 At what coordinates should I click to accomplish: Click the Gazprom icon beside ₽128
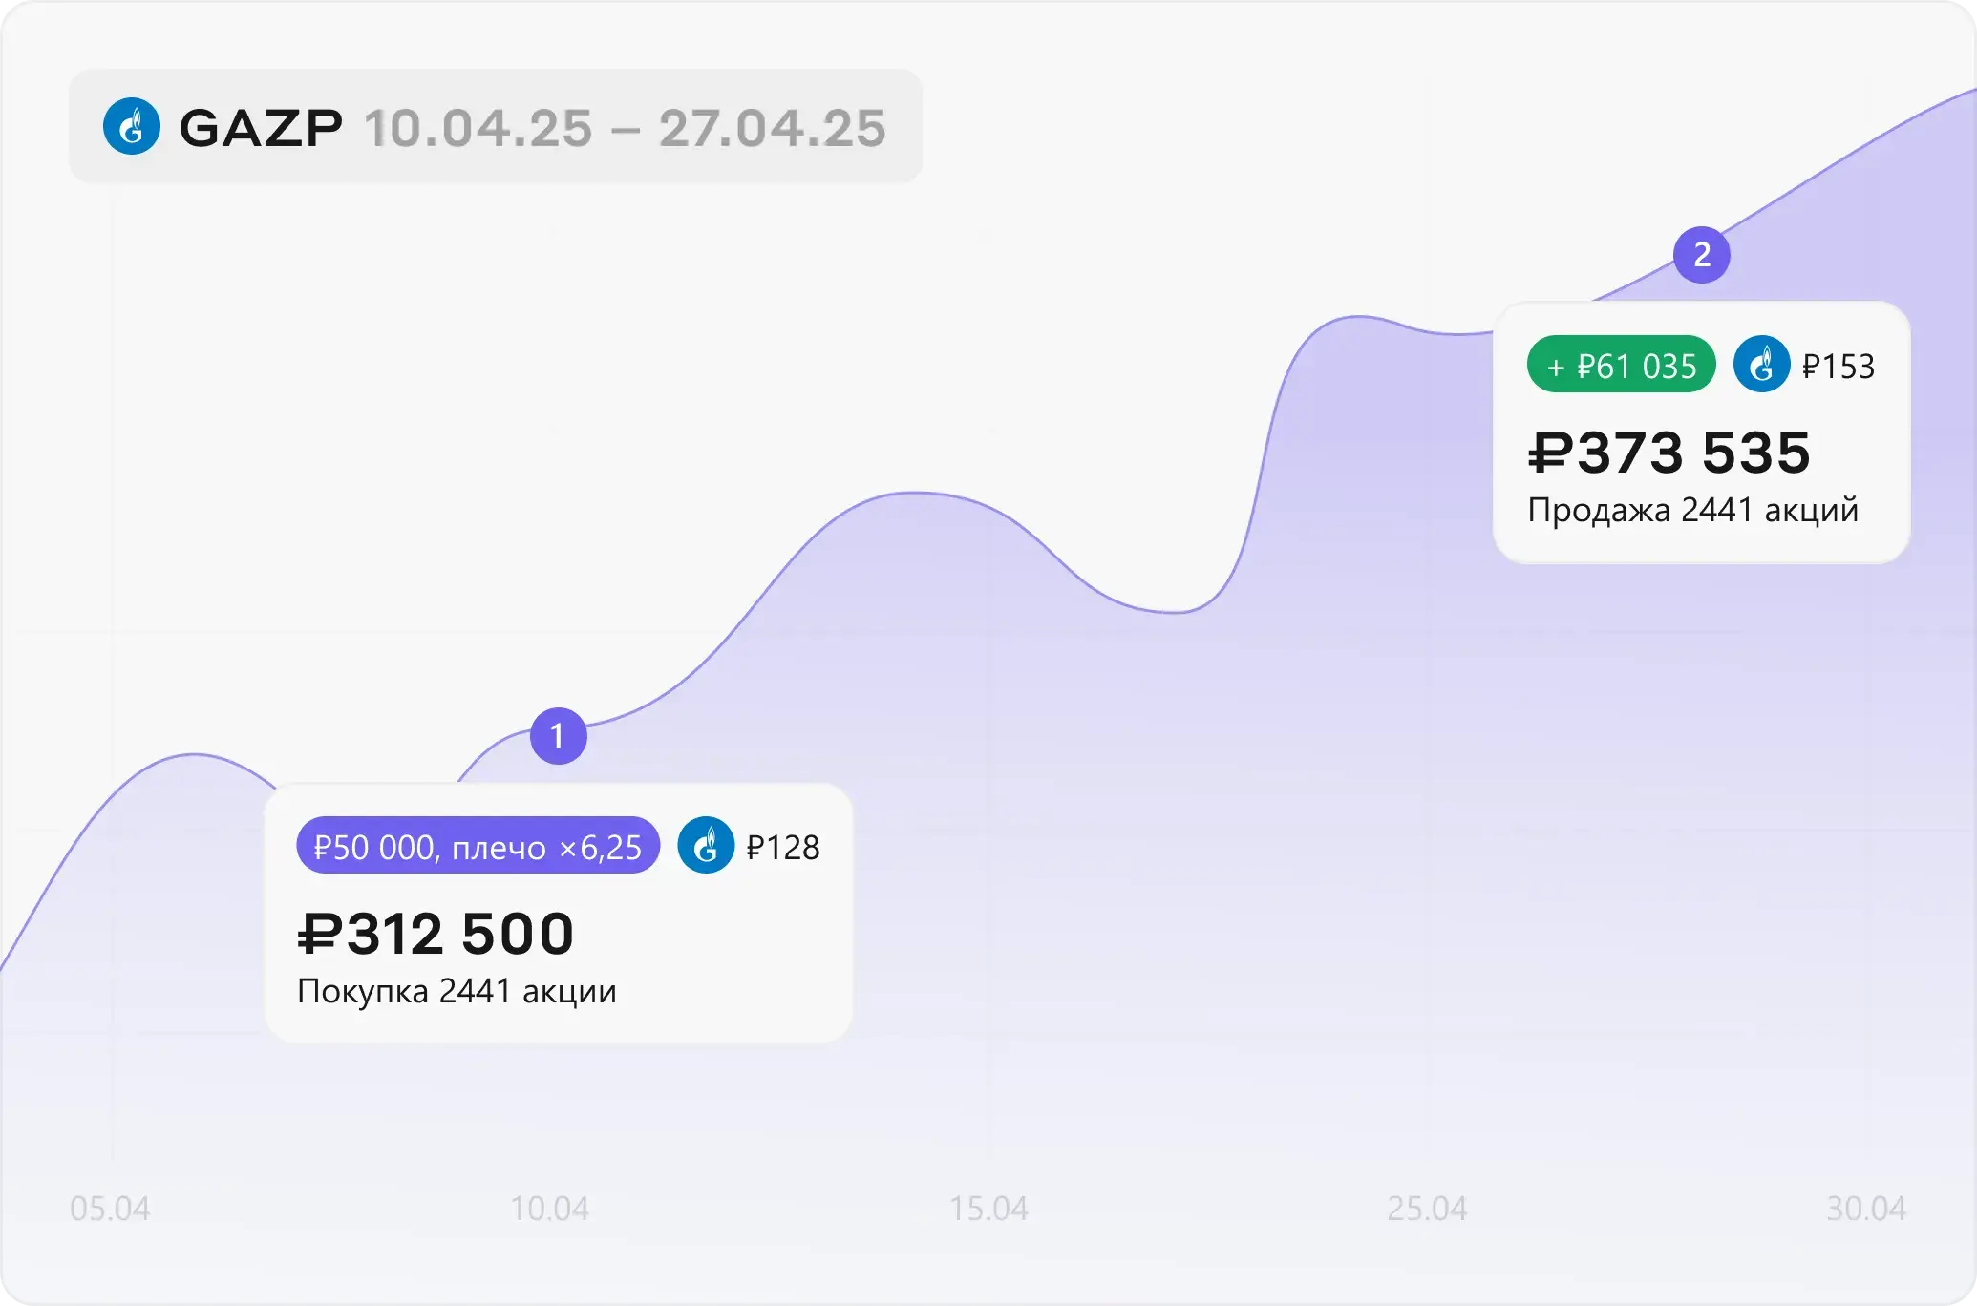(x=706, y=846)
